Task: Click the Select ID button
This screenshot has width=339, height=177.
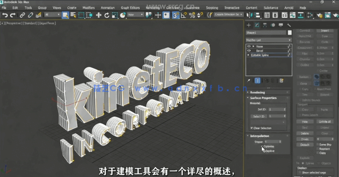Action: (258, 116)
